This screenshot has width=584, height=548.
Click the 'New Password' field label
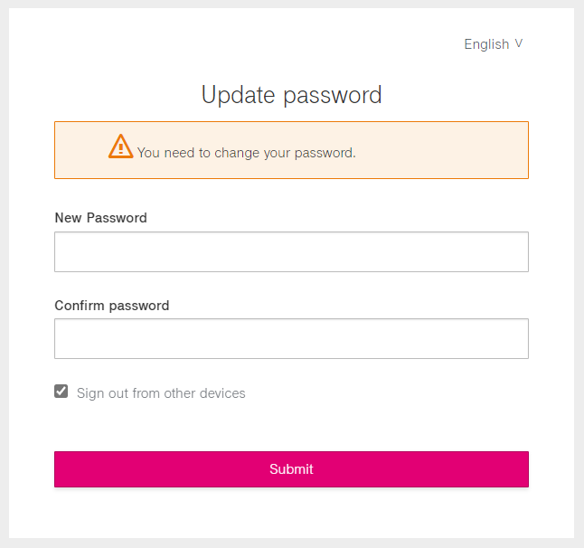100,218
